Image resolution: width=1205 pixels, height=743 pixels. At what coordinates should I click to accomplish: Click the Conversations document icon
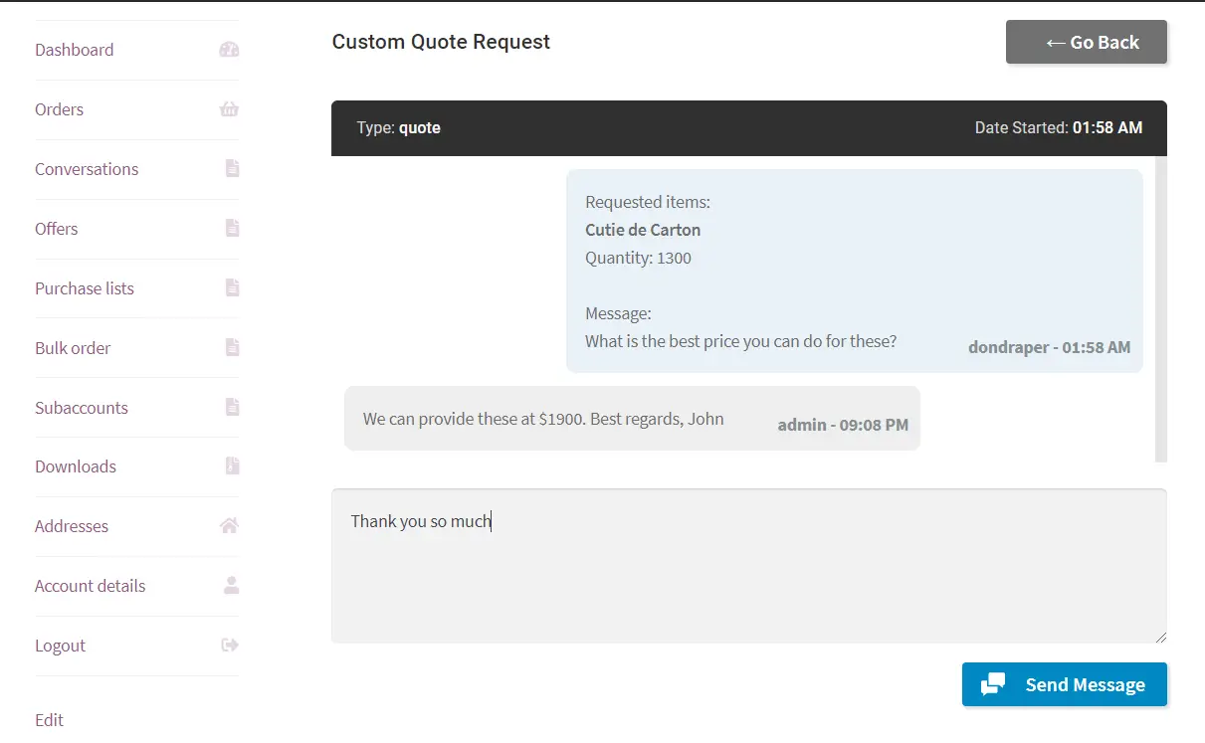232,169
